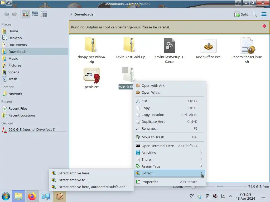Select KevinBlastSetup-1.0.exe file icon

click(x=169, y=46)
